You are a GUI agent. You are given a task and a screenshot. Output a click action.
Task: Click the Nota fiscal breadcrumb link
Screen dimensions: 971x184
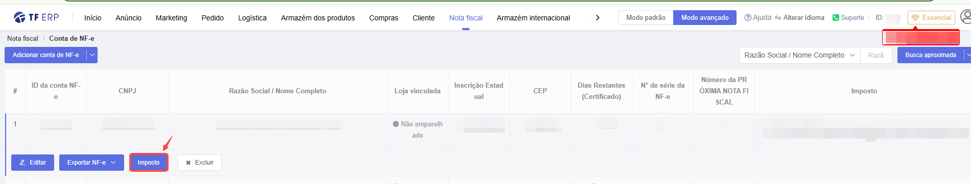[22, 38]
